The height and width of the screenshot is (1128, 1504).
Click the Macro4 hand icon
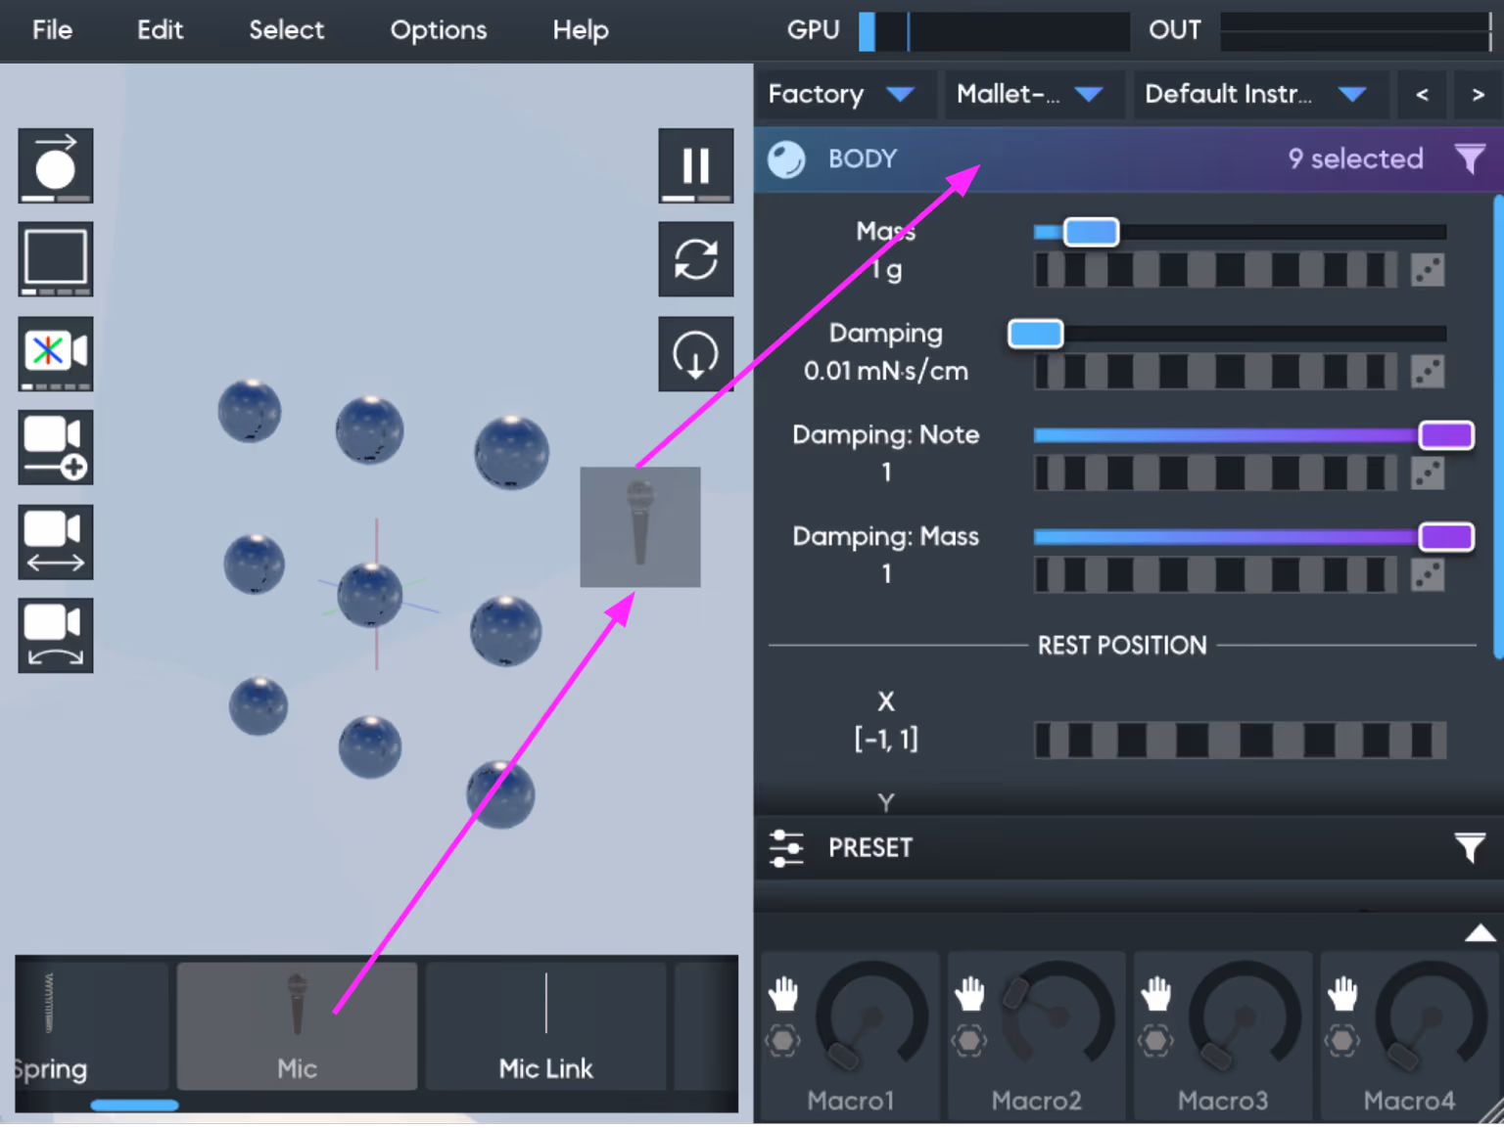[1342, 993]
